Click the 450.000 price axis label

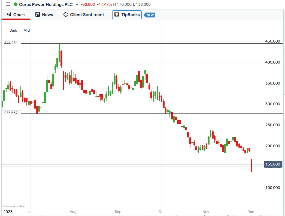pyautogui.click(x=273, y=41)
